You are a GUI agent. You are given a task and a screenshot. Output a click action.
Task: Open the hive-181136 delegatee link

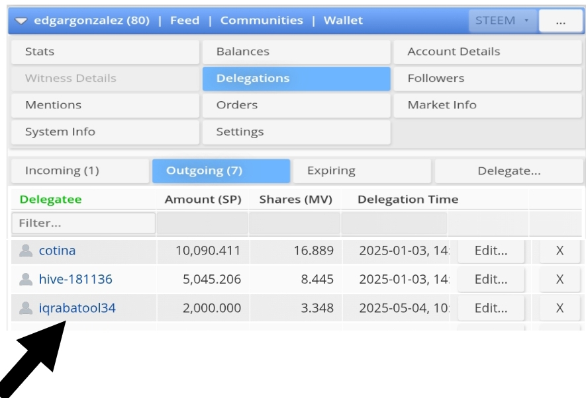(x=75, y=280)
